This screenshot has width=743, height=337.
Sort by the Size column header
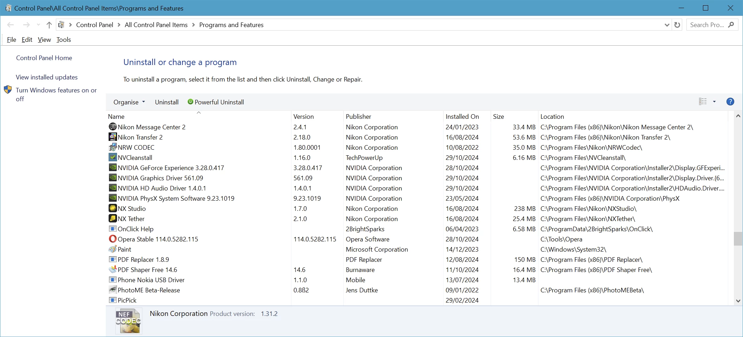pos(514,116)
